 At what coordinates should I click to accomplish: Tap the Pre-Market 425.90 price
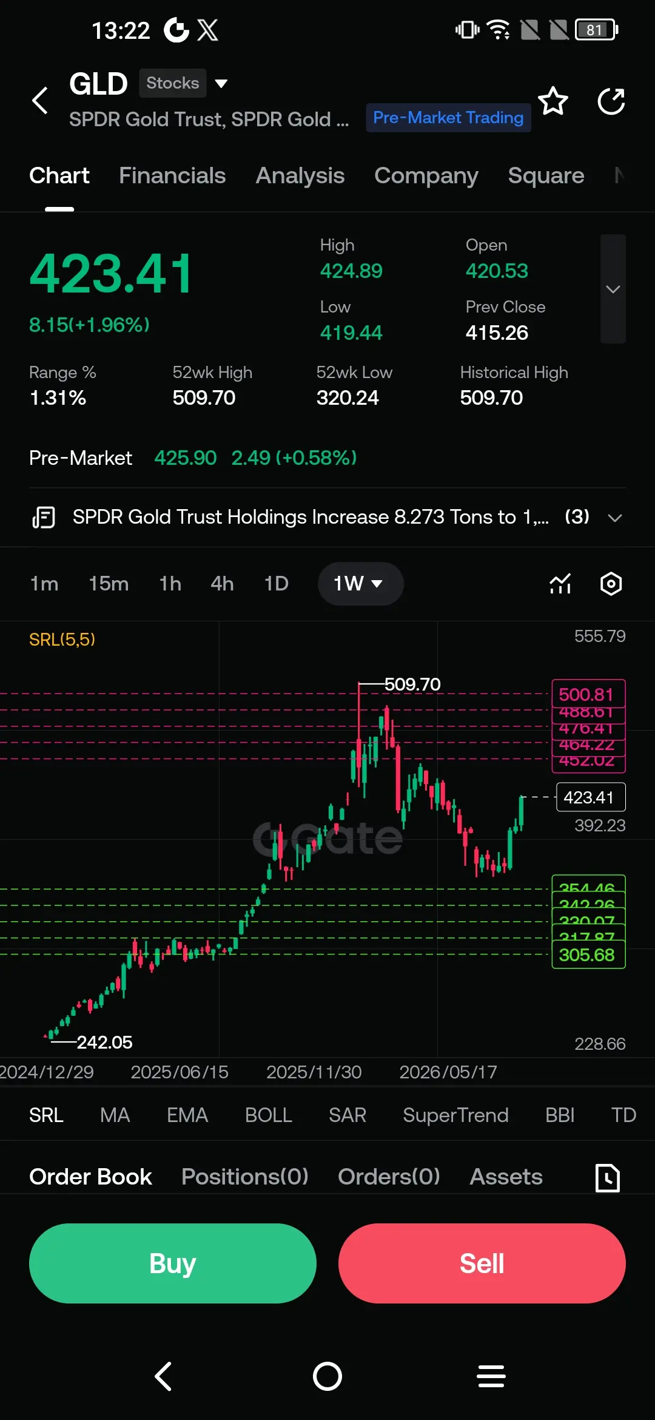185,458
